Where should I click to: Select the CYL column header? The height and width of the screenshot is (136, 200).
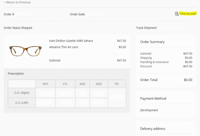65,84
